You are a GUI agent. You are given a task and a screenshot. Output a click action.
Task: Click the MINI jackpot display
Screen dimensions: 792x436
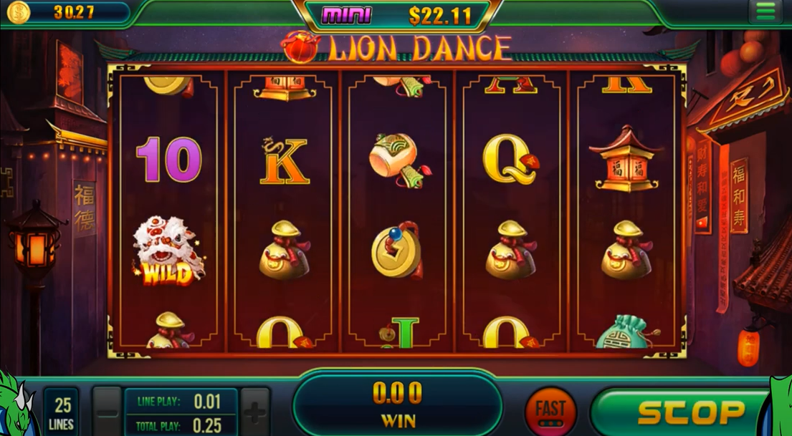click(x=397, y=15)
